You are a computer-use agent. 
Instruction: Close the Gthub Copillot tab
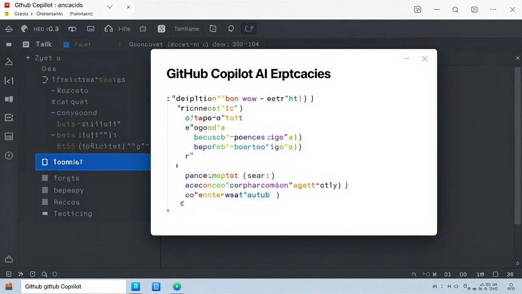(128, 7)
